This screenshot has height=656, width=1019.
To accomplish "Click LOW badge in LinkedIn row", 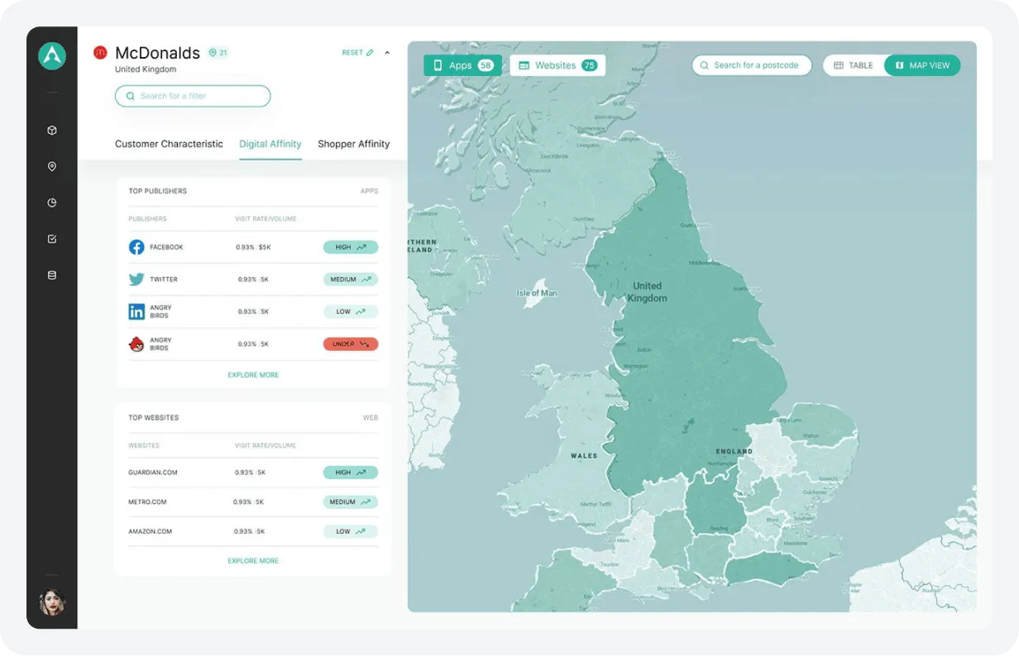I will click(x=351, y=311).
